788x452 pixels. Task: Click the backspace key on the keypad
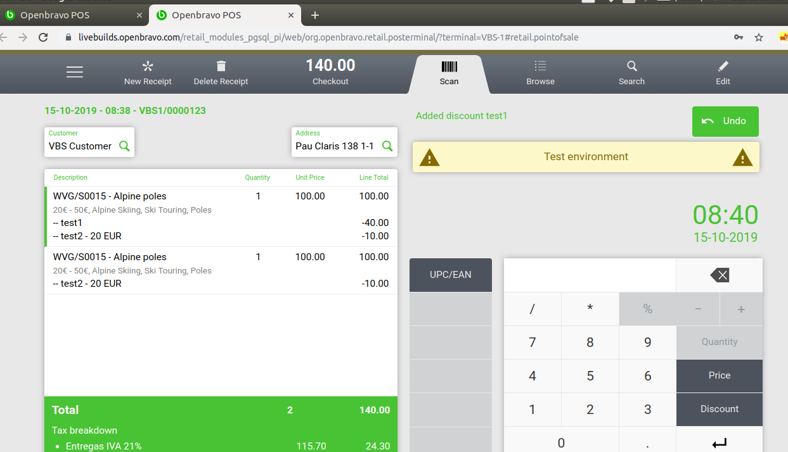tap(719, 275)
